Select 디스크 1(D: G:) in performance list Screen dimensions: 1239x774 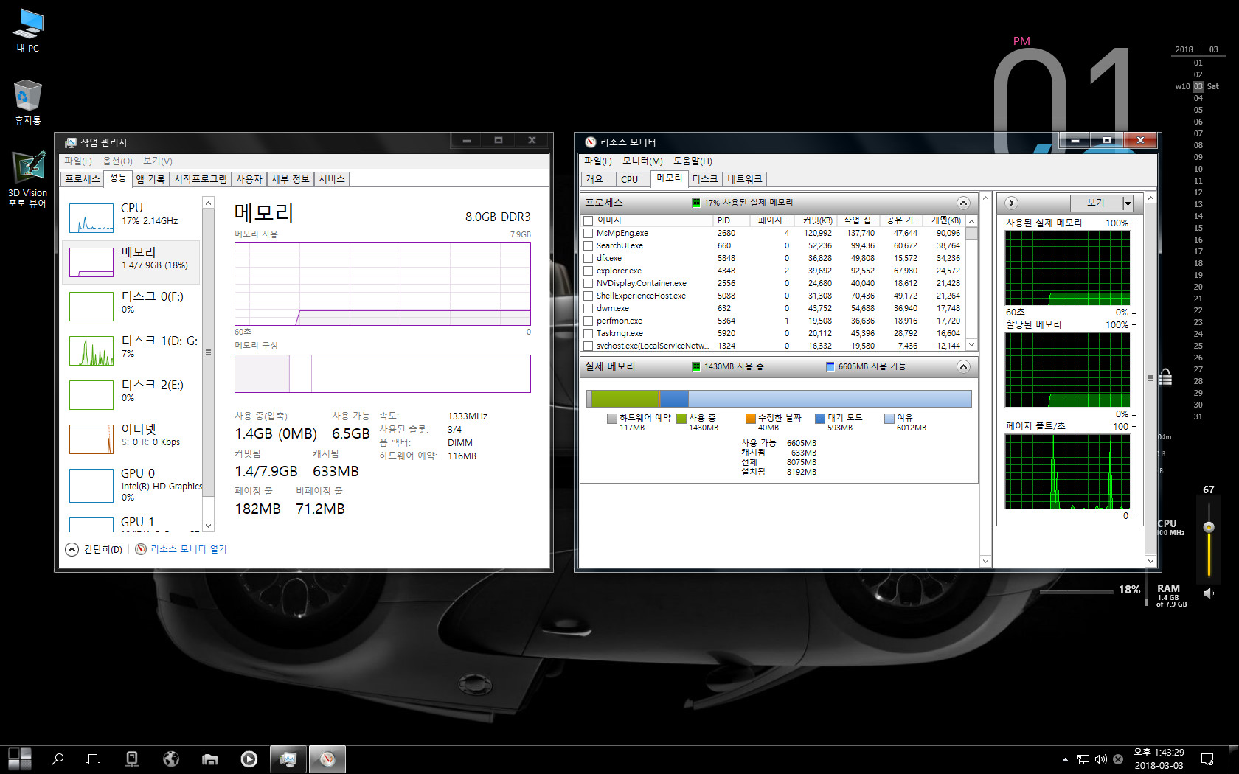click(131, 350)
